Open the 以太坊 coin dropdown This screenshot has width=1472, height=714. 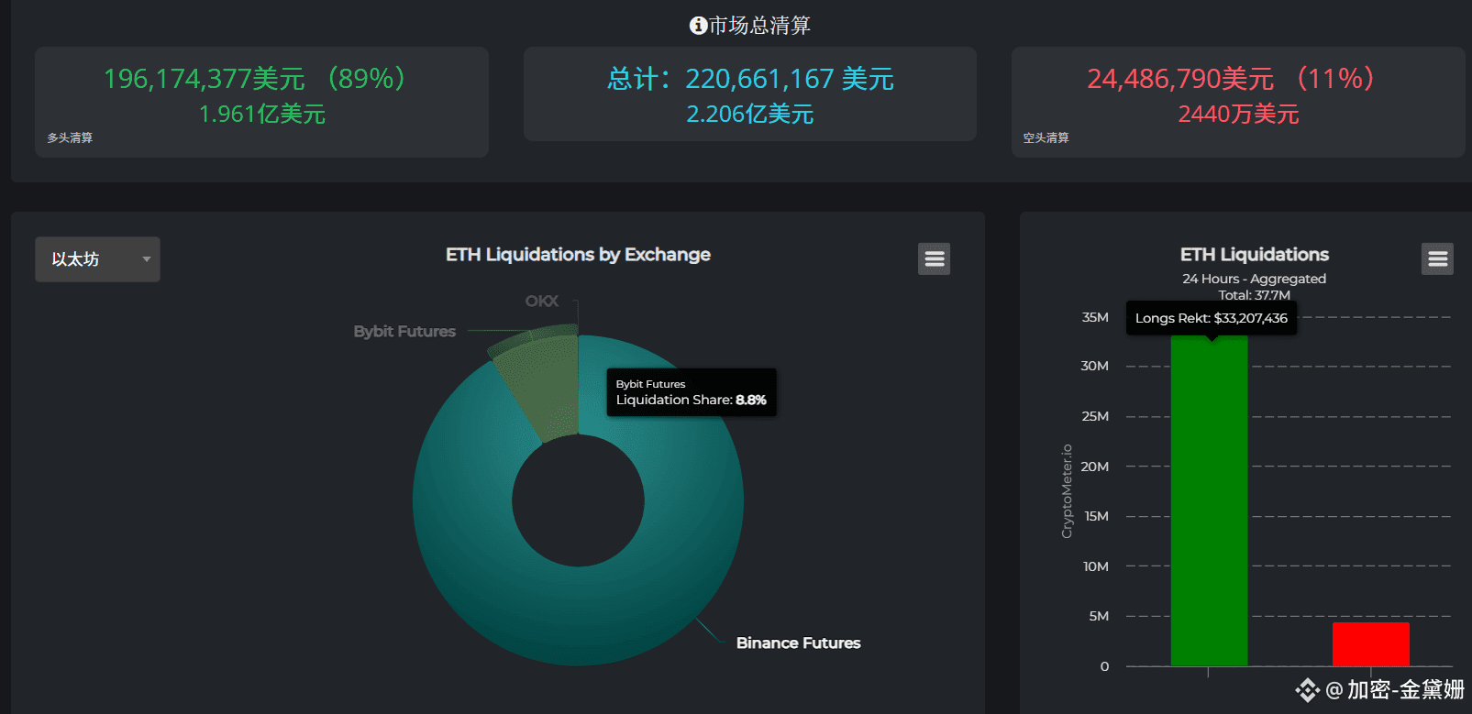coord(97,259)
